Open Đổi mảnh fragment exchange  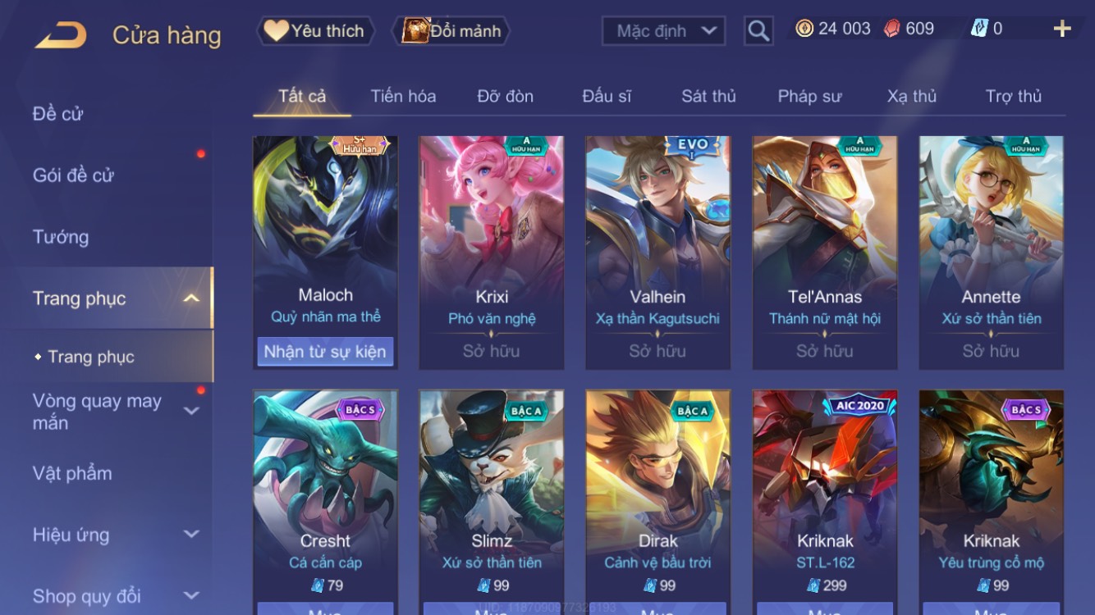click(x=451, y=31)
